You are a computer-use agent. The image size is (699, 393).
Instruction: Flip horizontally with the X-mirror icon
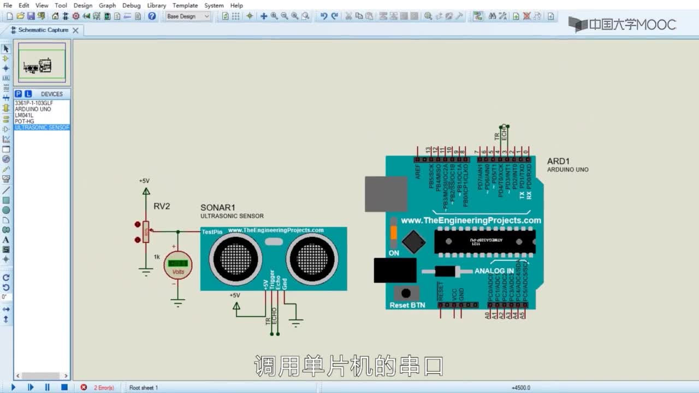pos(6,309)
